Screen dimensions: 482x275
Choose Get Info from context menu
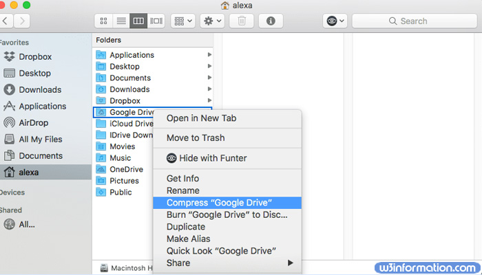click(x=227, y=179)
